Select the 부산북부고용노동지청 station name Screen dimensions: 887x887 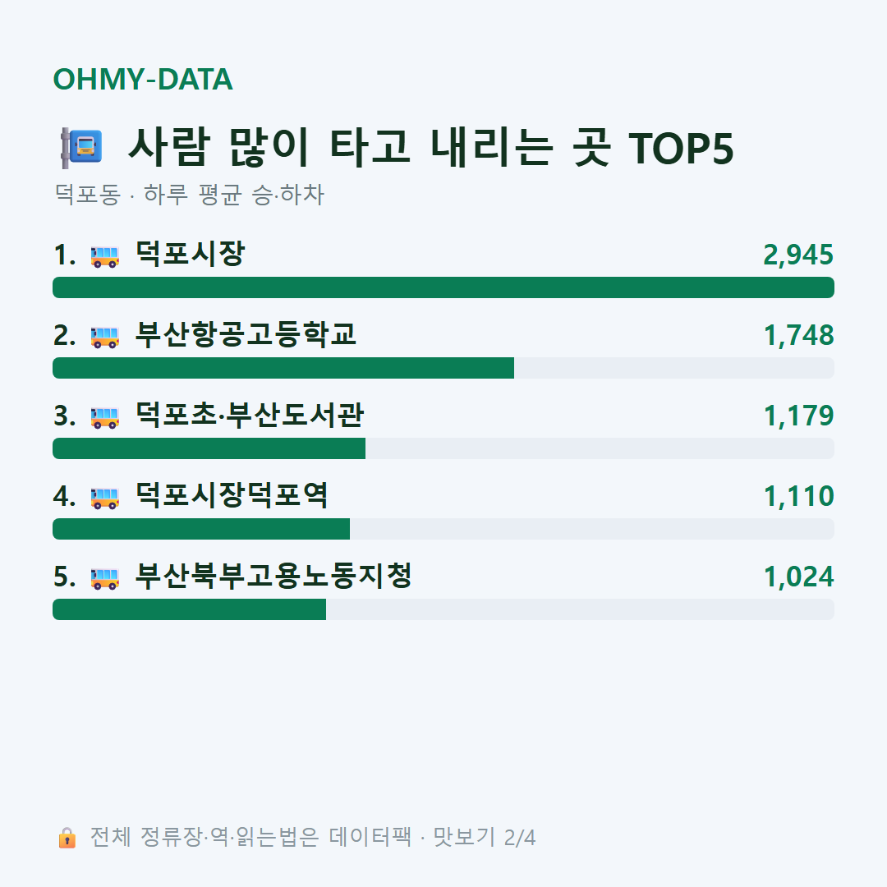click(273, 576)
